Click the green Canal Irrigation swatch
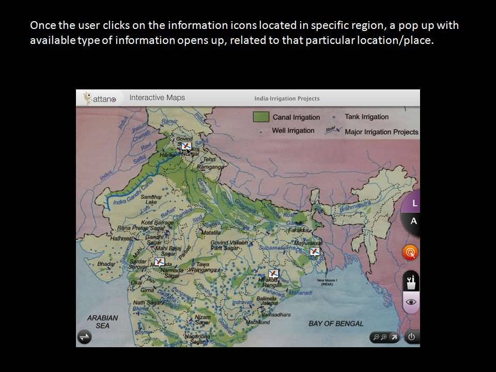 261,117
